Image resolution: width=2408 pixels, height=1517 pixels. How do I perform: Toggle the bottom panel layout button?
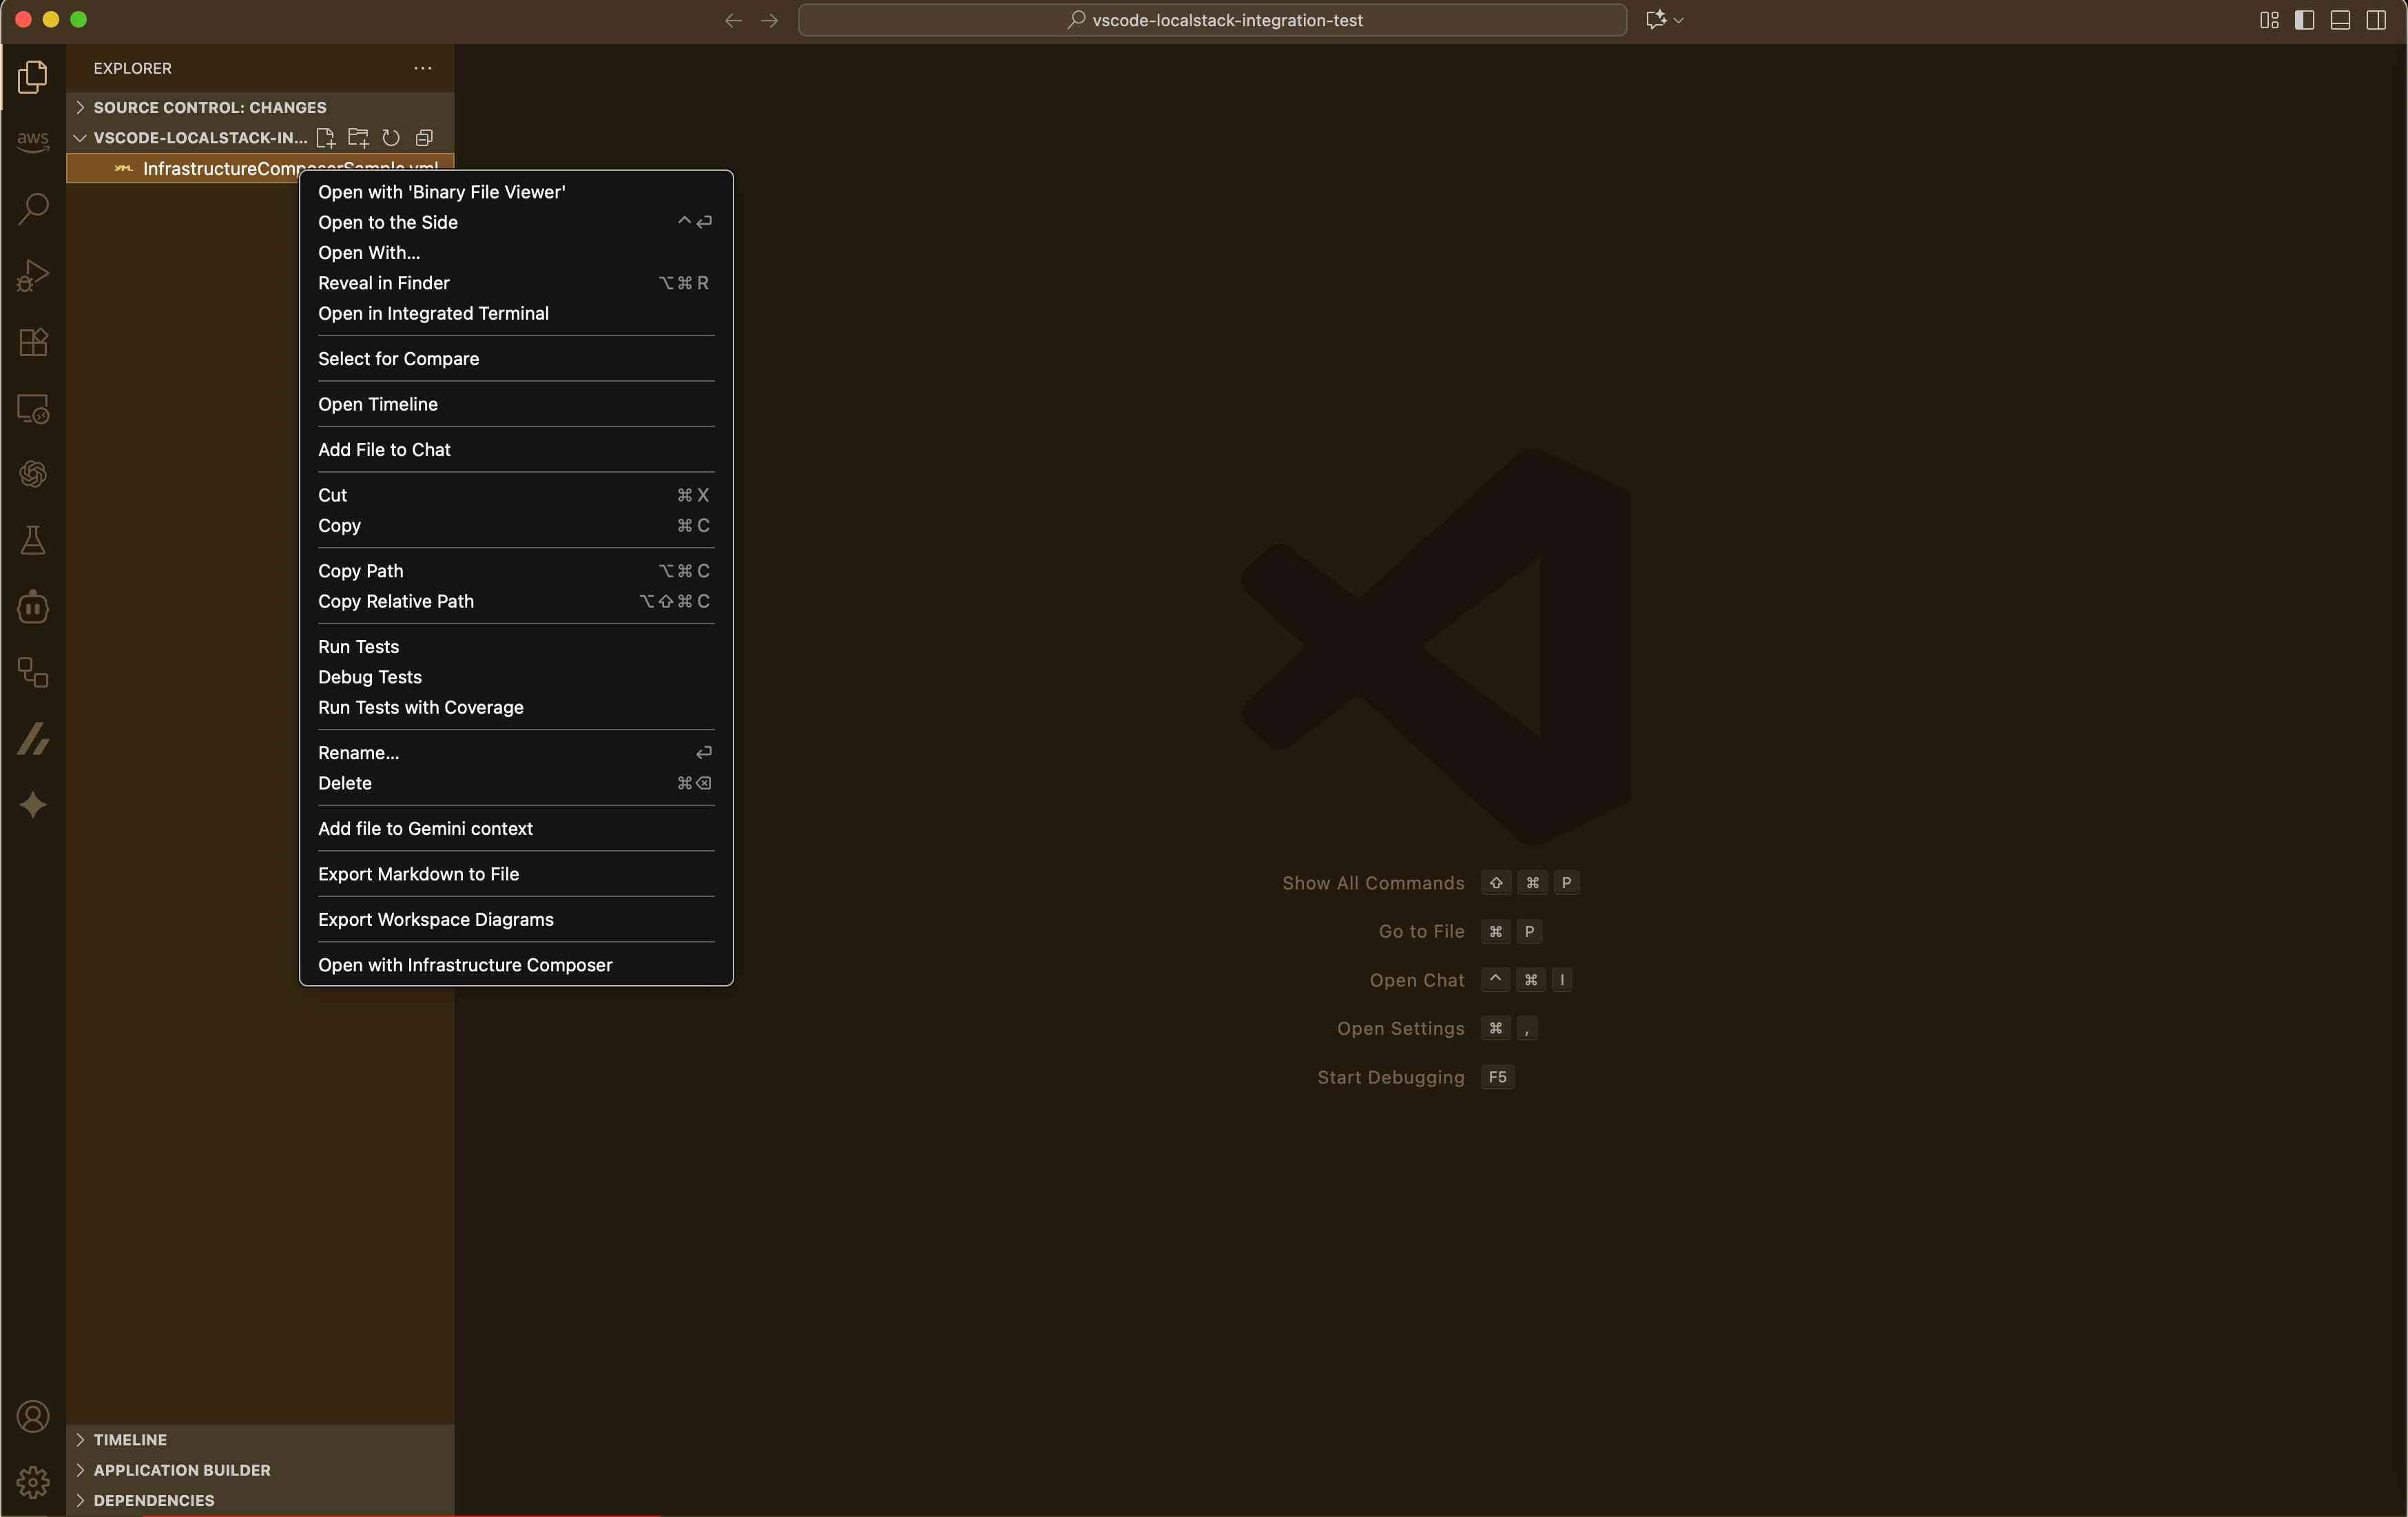click(x=2340, y=20)
